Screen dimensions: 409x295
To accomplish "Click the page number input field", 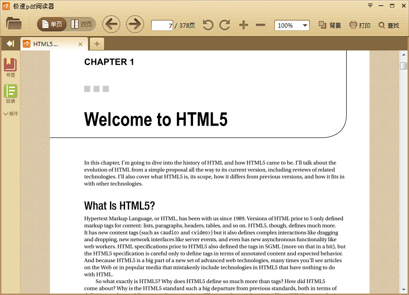I will [162, 25].
